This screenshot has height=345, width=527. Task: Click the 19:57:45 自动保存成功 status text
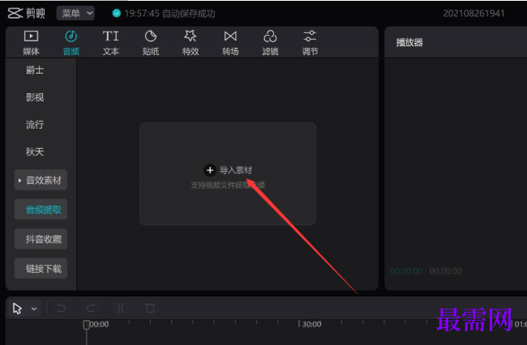tap(169, 14)
